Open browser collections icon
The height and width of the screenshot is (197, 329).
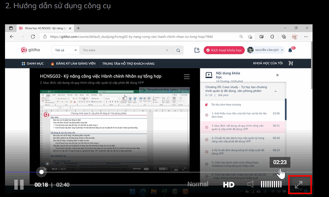click(x=284, y=37)
